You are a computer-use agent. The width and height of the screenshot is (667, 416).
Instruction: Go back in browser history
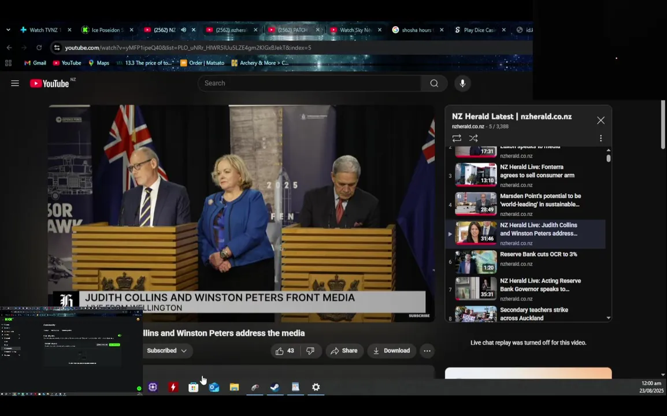[9, 47]
